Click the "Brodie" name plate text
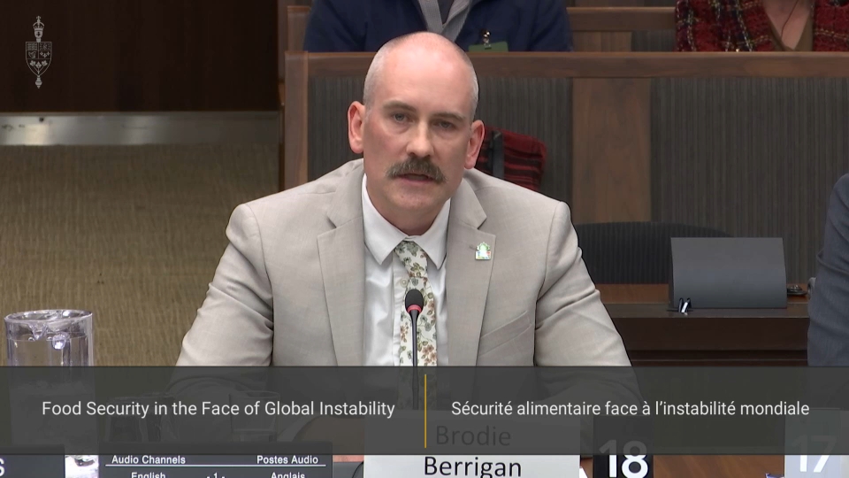Image resolution: width=849 pixels, height=478 pixels. click(x=472, y=436)
